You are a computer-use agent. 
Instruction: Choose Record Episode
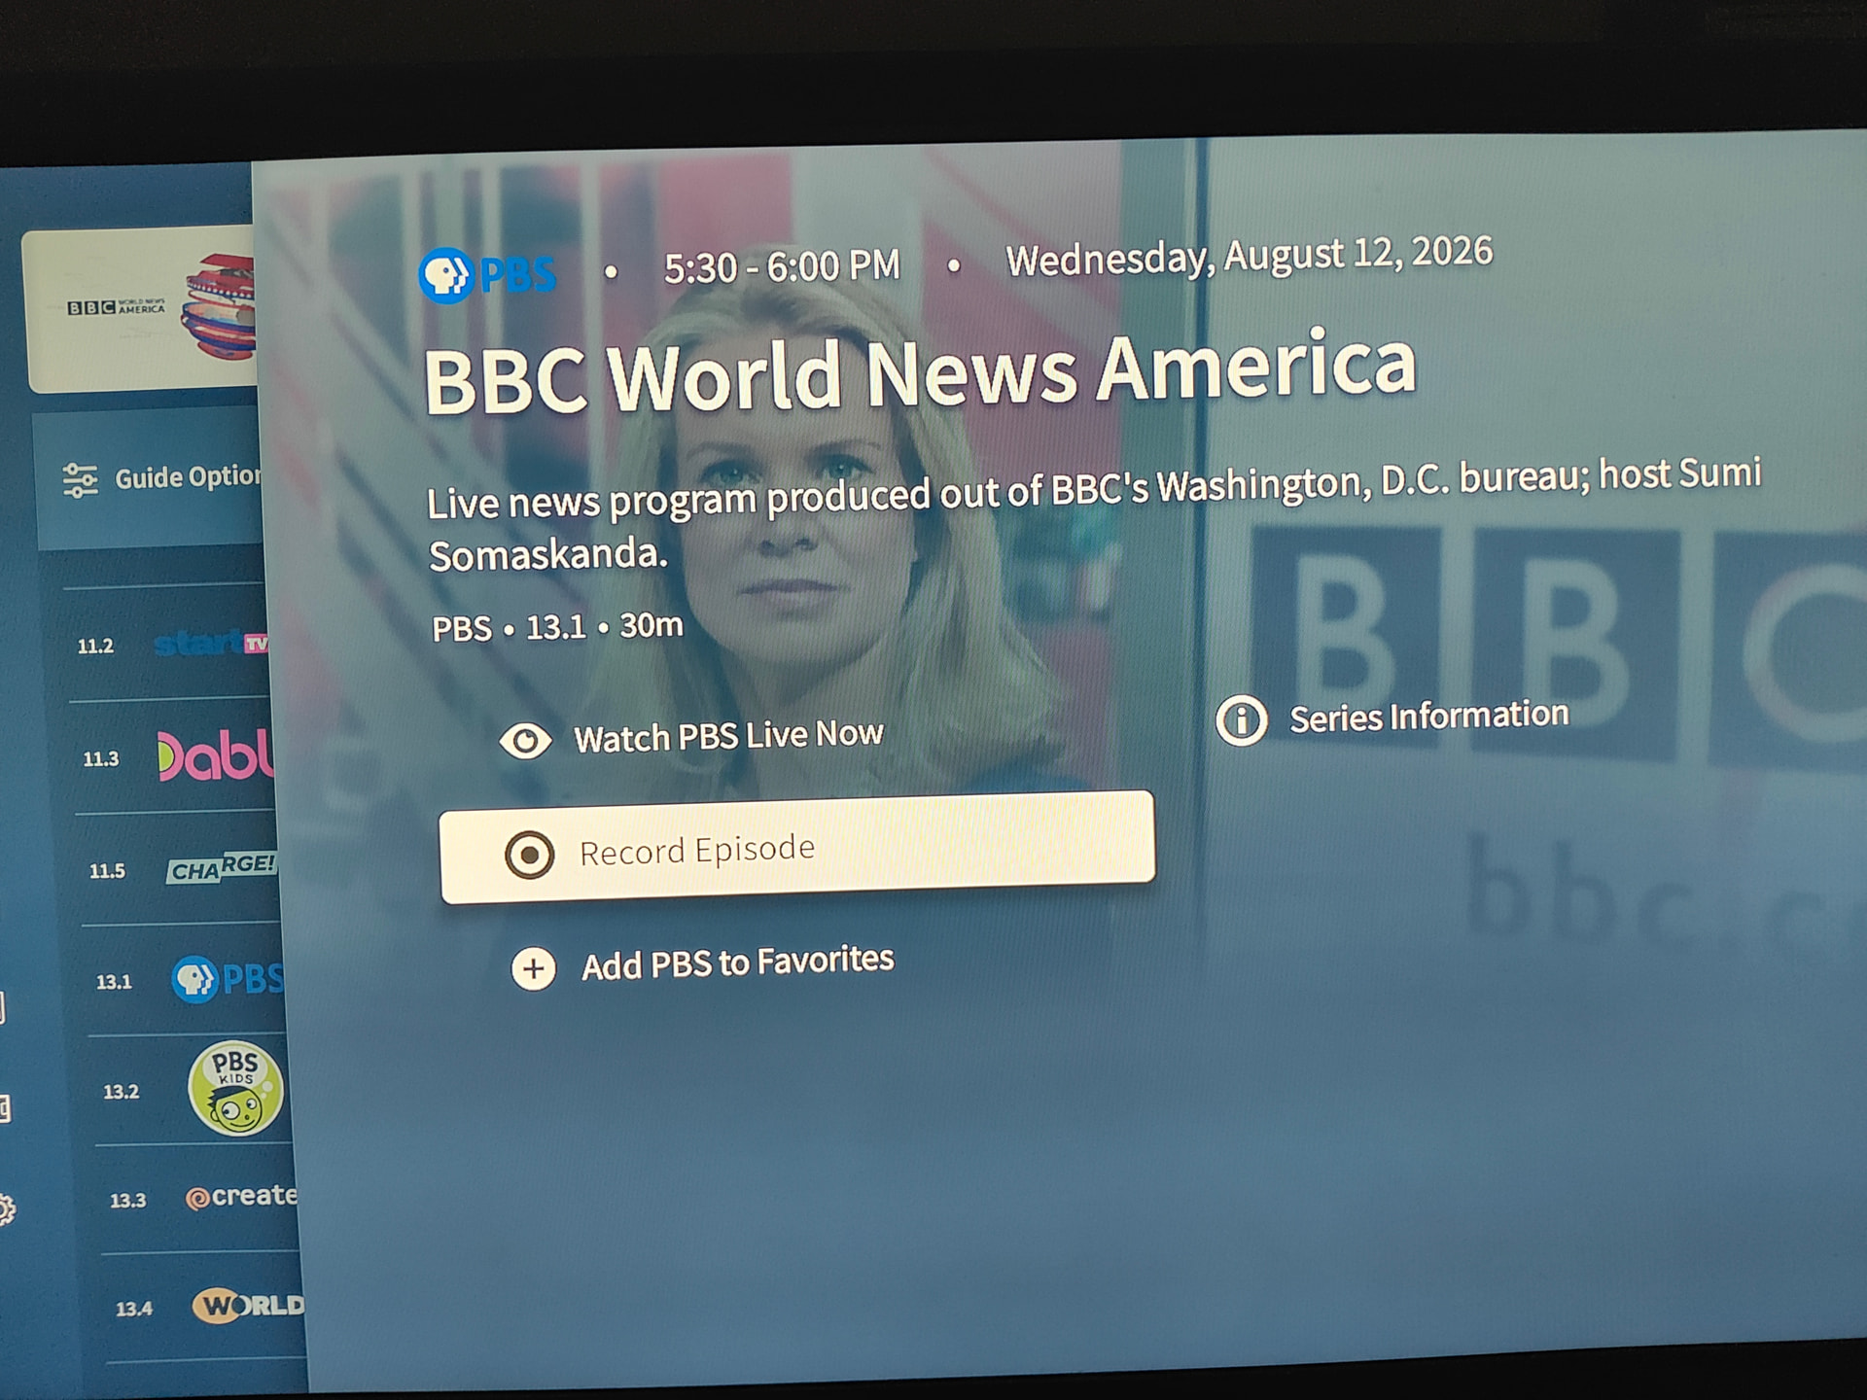(797, 847)
